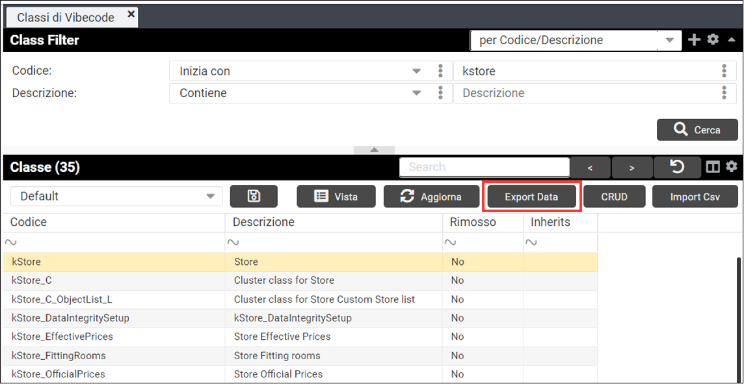The width and height of the screenshot is (744, 384).
Task: Close the Classi di Vibecode tab
Action: 131,14
